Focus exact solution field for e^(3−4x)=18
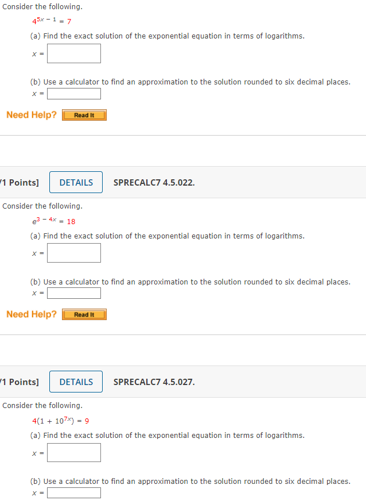366x504 pixels. click(x=74, y=253)
